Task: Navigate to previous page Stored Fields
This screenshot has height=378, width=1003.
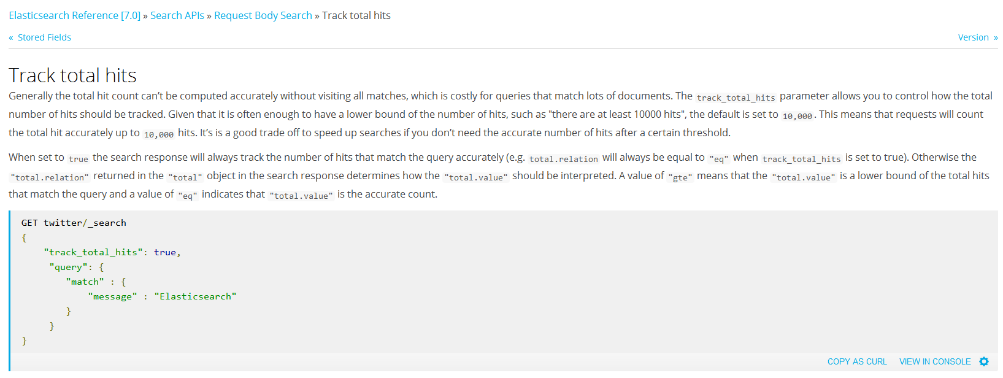Action: coord(44,37)
